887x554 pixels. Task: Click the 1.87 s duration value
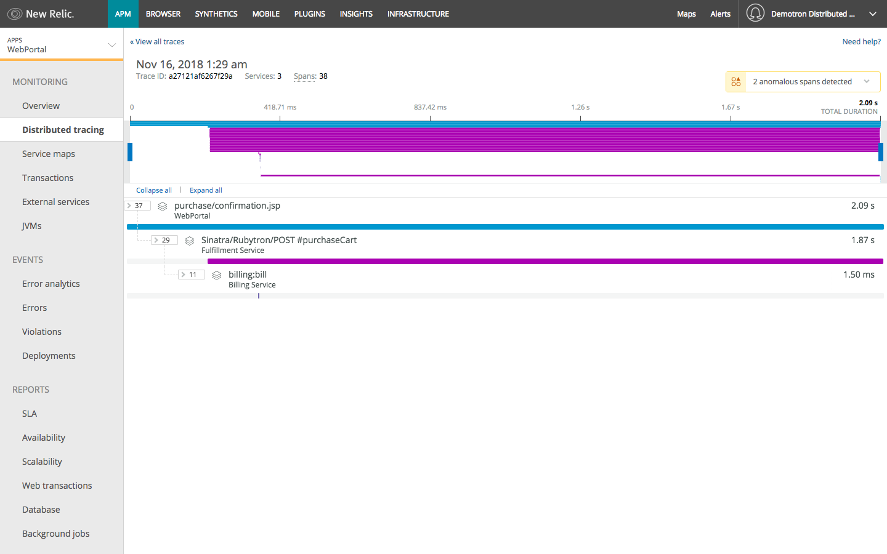(x=863, y=240)
